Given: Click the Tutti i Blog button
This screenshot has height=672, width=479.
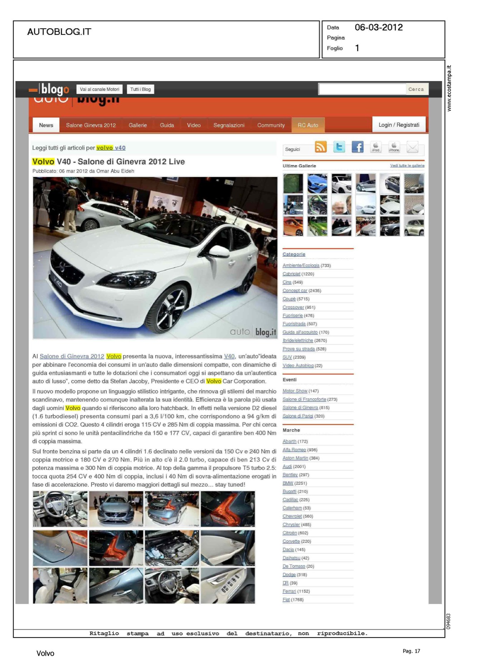Looking at the screenshot, I should (140, 89).
